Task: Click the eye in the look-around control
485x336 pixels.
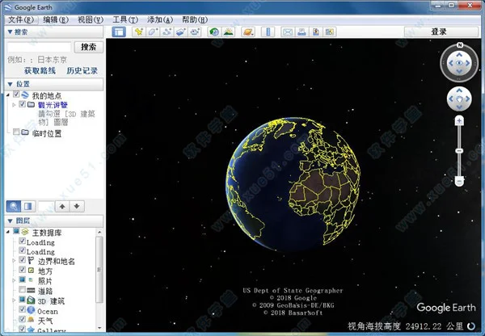Action: 459,63
